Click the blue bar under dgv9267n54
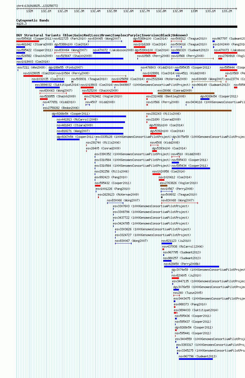 click(x=68, y=139)
